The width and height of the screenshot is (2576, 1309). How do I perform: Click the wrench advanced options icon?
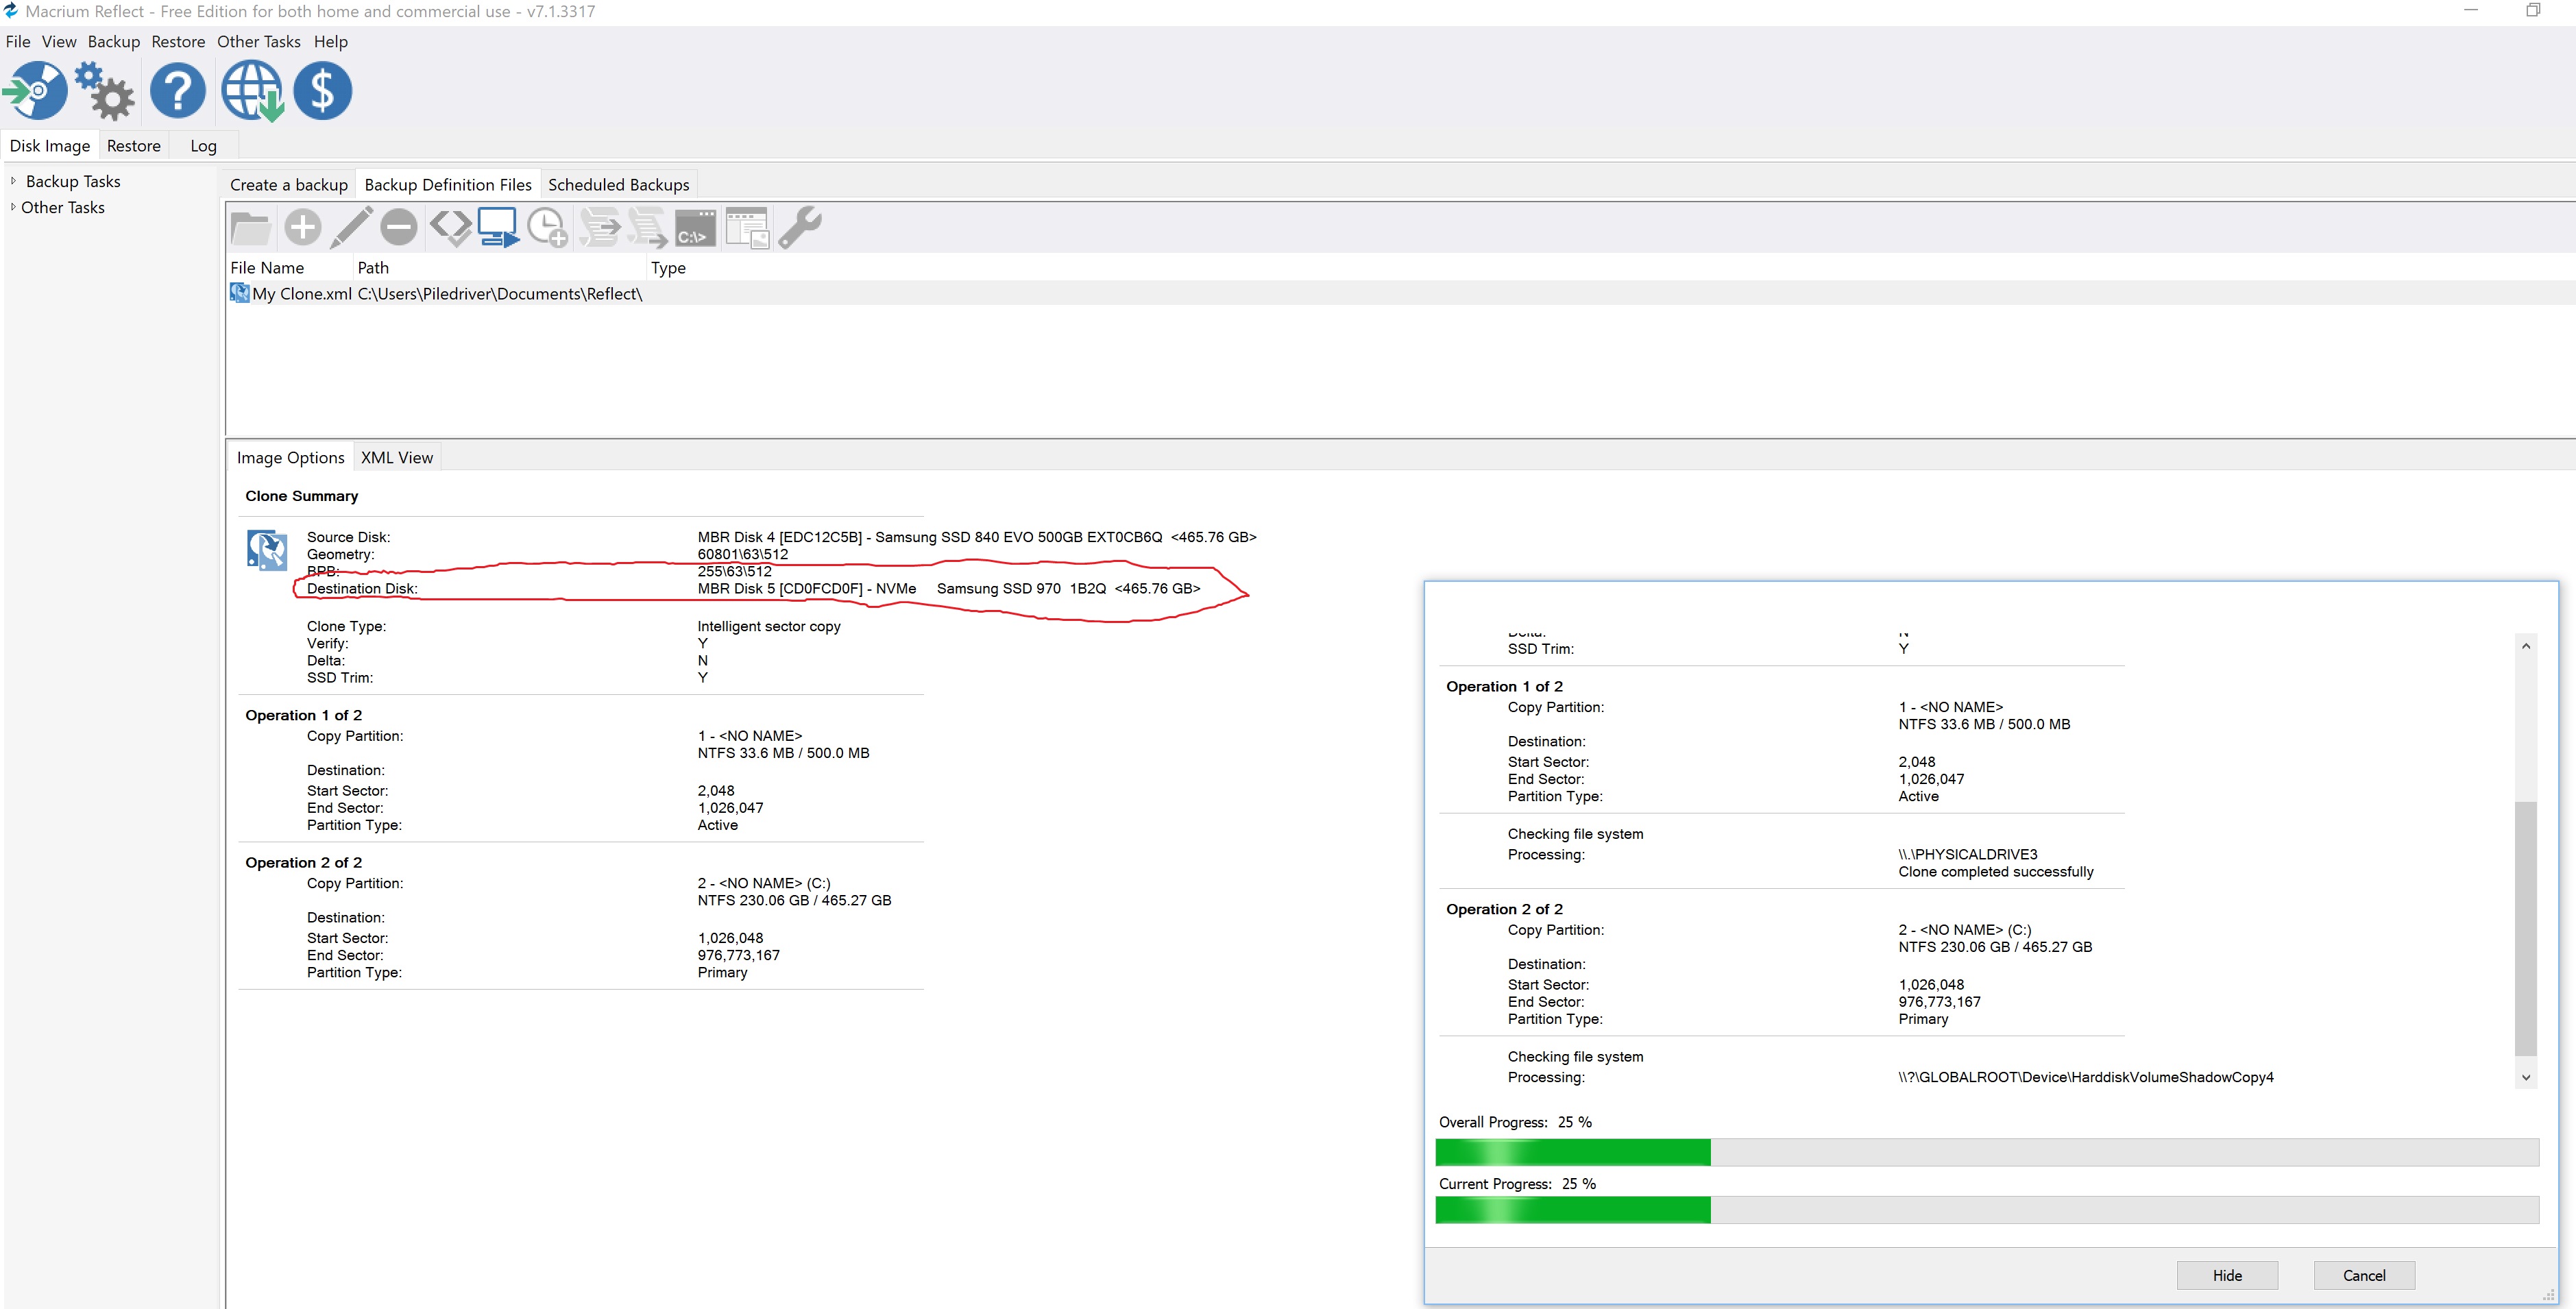pyautogui.click(x=800, y=227)
